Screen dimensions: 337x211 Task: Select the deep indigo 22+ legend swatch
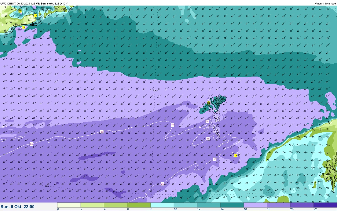tap(325, 205)
